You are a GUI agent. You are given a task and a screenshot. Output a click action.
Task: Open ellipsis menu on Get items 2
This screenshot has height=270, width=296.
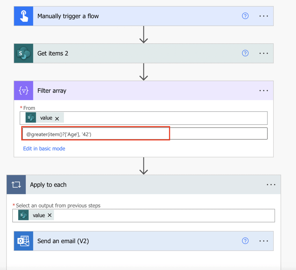(x=264, y=53)
